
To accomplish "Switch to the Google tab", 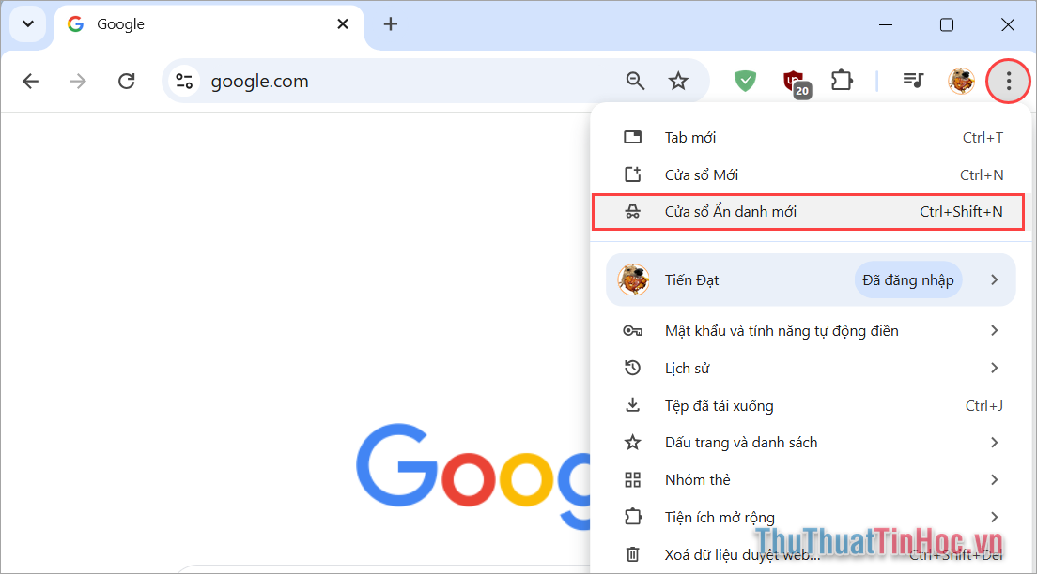I will pos(169,24).
